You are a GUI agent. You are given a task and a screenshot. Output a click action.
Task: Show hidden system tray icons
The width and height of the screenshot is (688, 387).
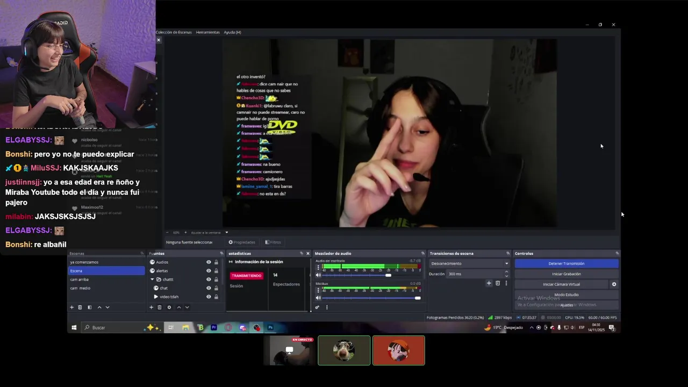(532, 327)
